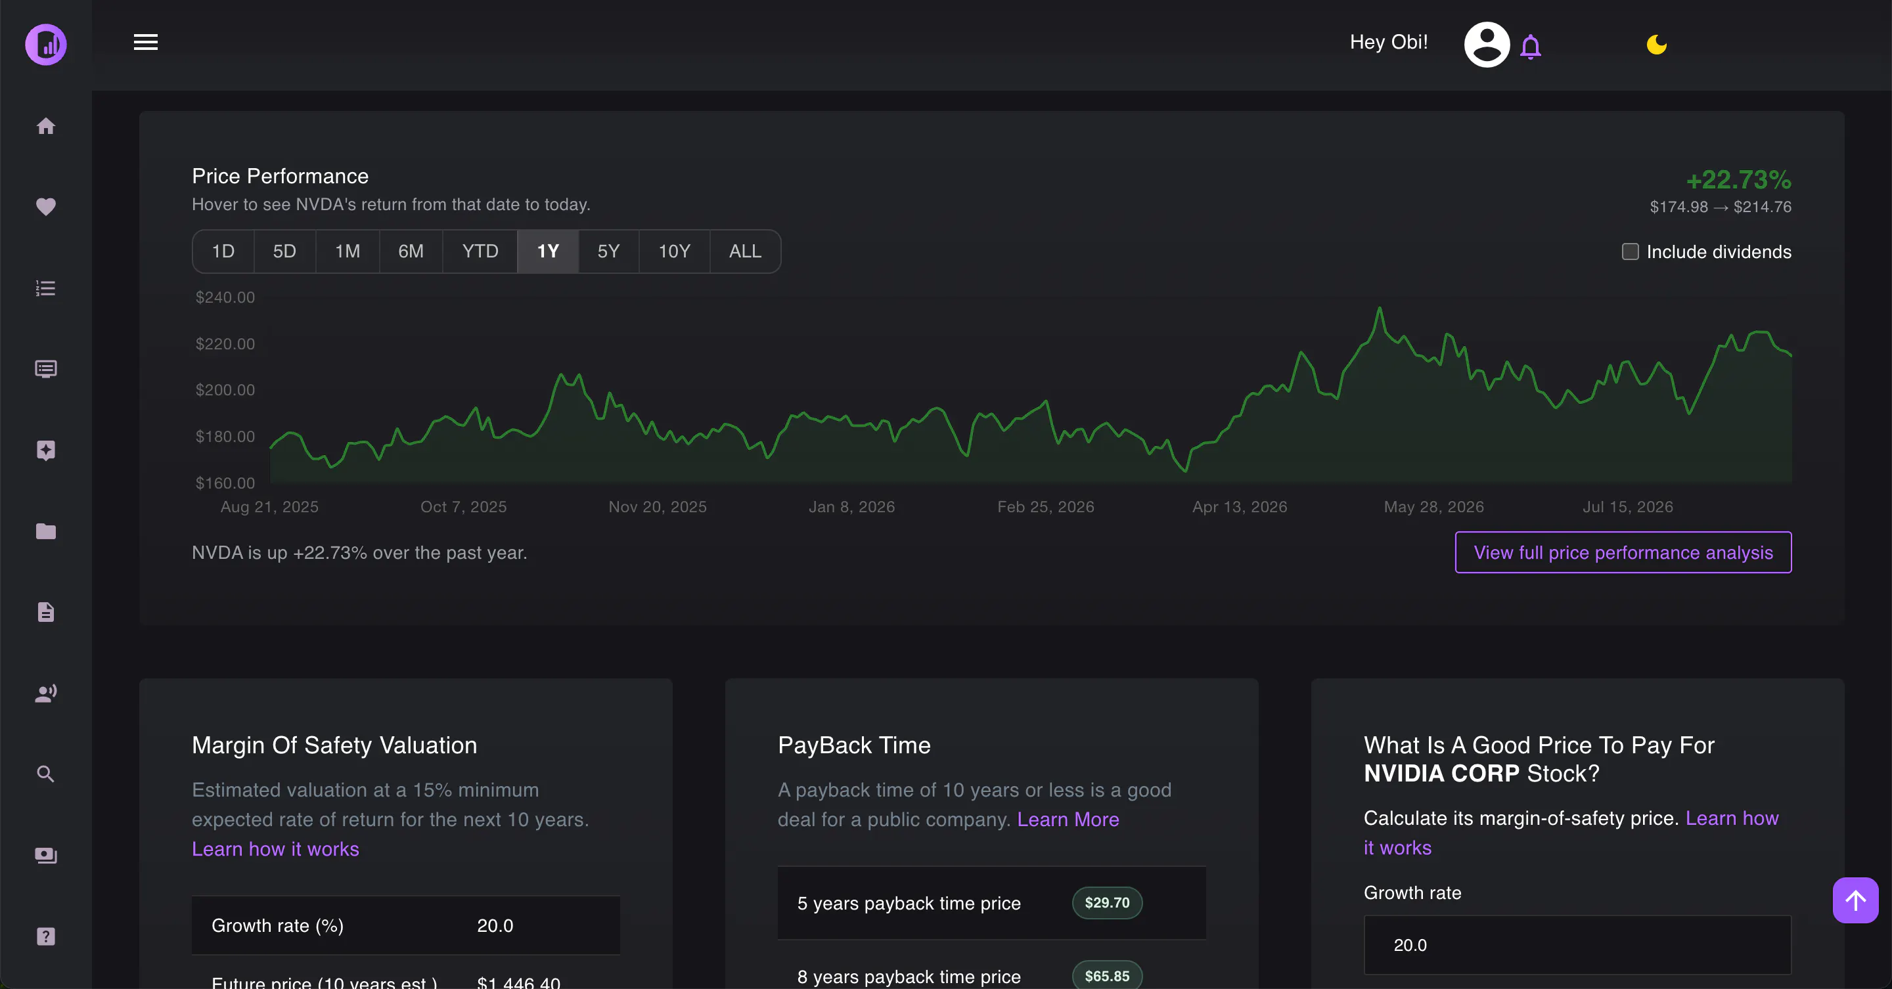Open favorites heart icon in sidebar
The width and height of the screenshot is (1892, 989).
click(x=45, y=207)
